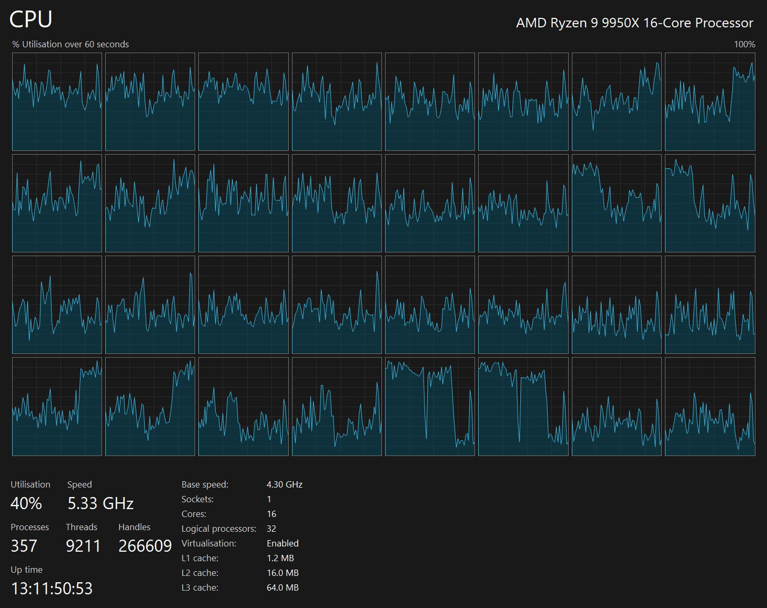The width and height of the screenshot is (767, 608).
Task: Select the last core graph in top row
Action: (x=710, y=102)
